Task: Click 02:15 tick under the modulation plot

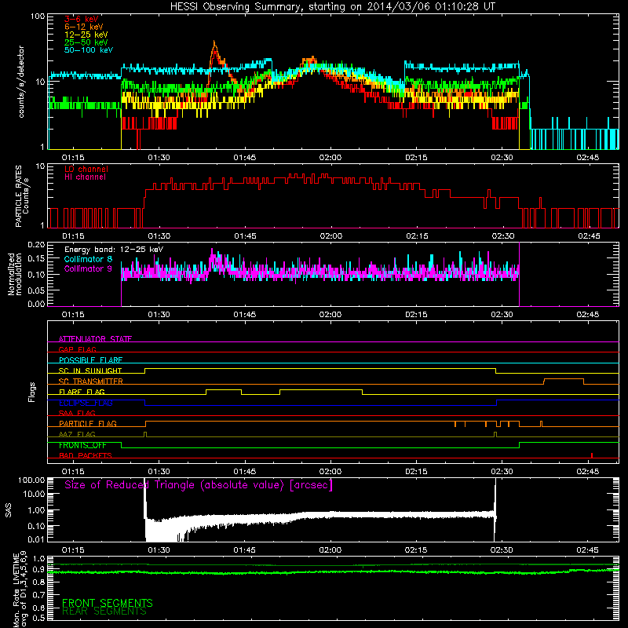Action: coord(416,315)
